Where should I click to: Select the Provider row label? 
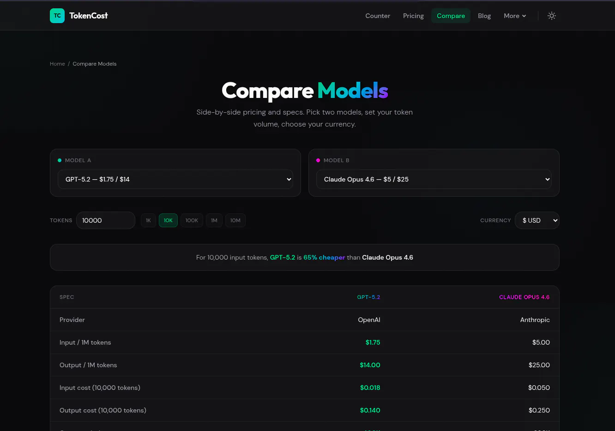[72, 320]
